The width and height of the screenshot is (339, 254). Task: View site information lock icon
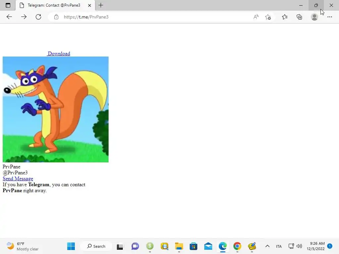[56, 17]
